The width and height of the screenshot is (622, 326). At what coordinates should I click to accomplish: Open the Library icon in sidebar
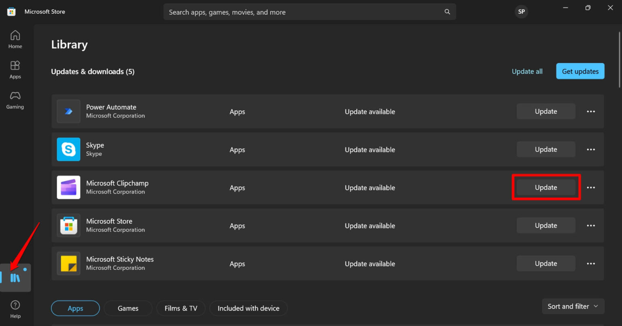pyautogui.click(x=15, y=278)
